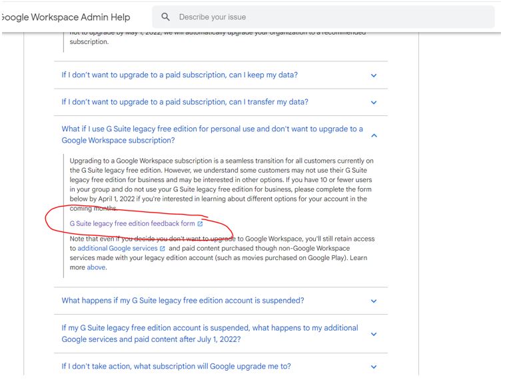Click title 'If my G Suite legacy free edition account is suspended'
The image size is (507, 392).
[x=210, y=333]
